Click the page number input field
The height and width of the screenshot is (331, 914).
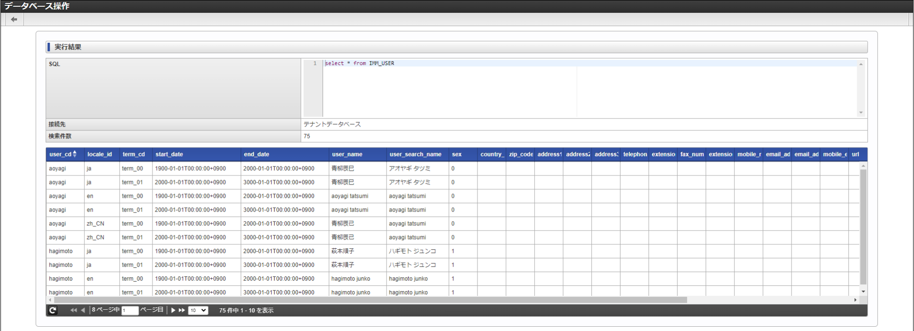(x=130, y=311)
